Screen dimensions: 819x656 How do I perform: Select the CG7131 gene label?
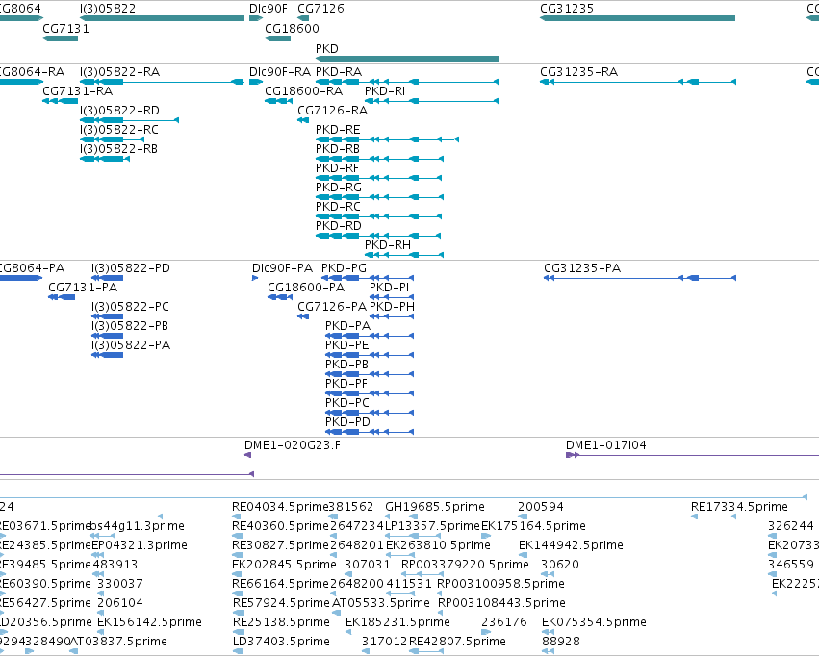pos(65,28)
